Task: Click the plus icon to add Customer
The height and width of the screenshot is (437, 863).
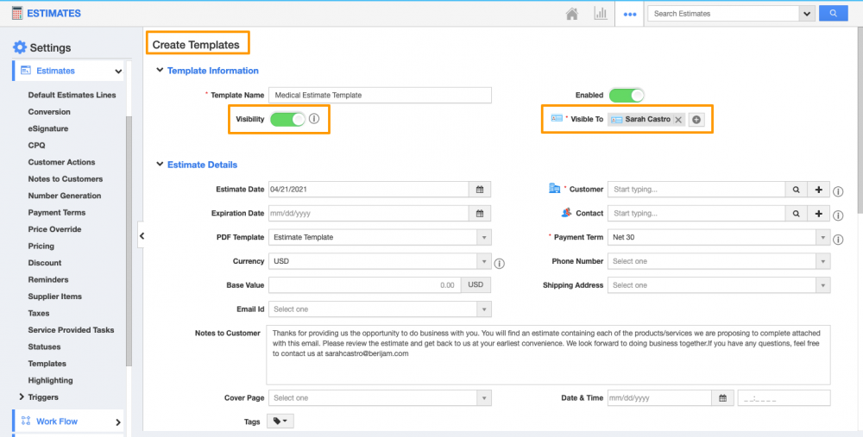Action: (818, 190)
